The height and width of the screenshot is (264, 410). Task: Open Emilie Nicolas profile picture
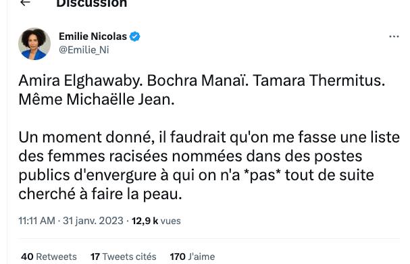tap(34, 44)
